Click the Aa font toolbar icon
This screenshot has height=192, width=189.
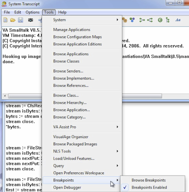(178, 20)
